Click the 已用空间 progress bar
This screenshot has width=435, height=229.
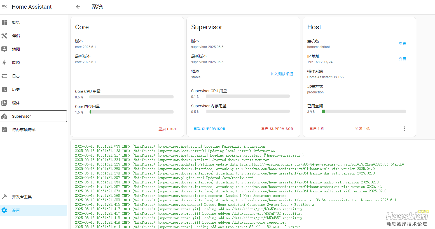click(364, 111)
